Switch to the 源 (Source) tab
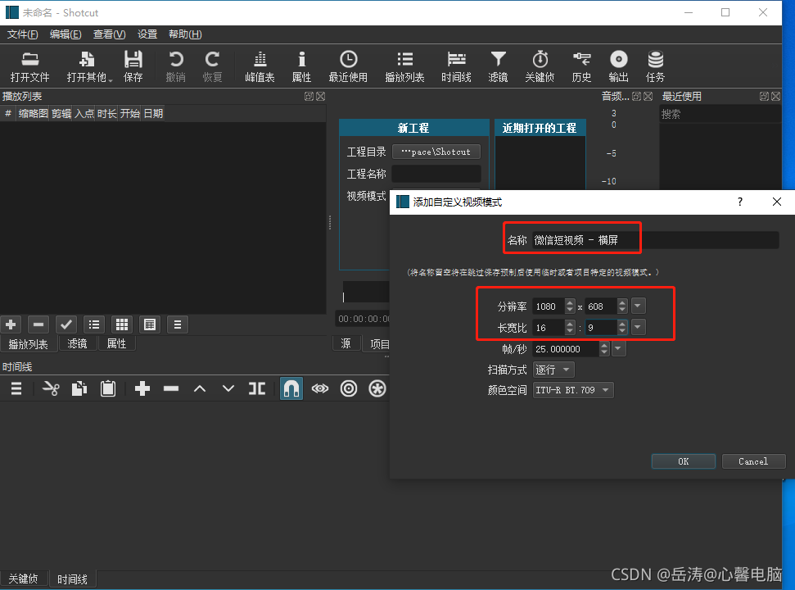 coord(346,343)
